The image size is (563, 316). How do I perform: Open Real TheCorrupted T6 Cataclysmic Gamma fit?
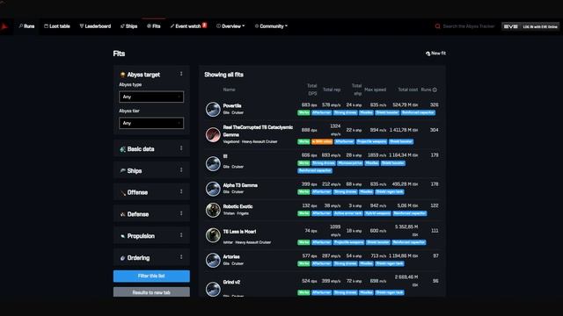pyautogui.click(x=258, y=131)
